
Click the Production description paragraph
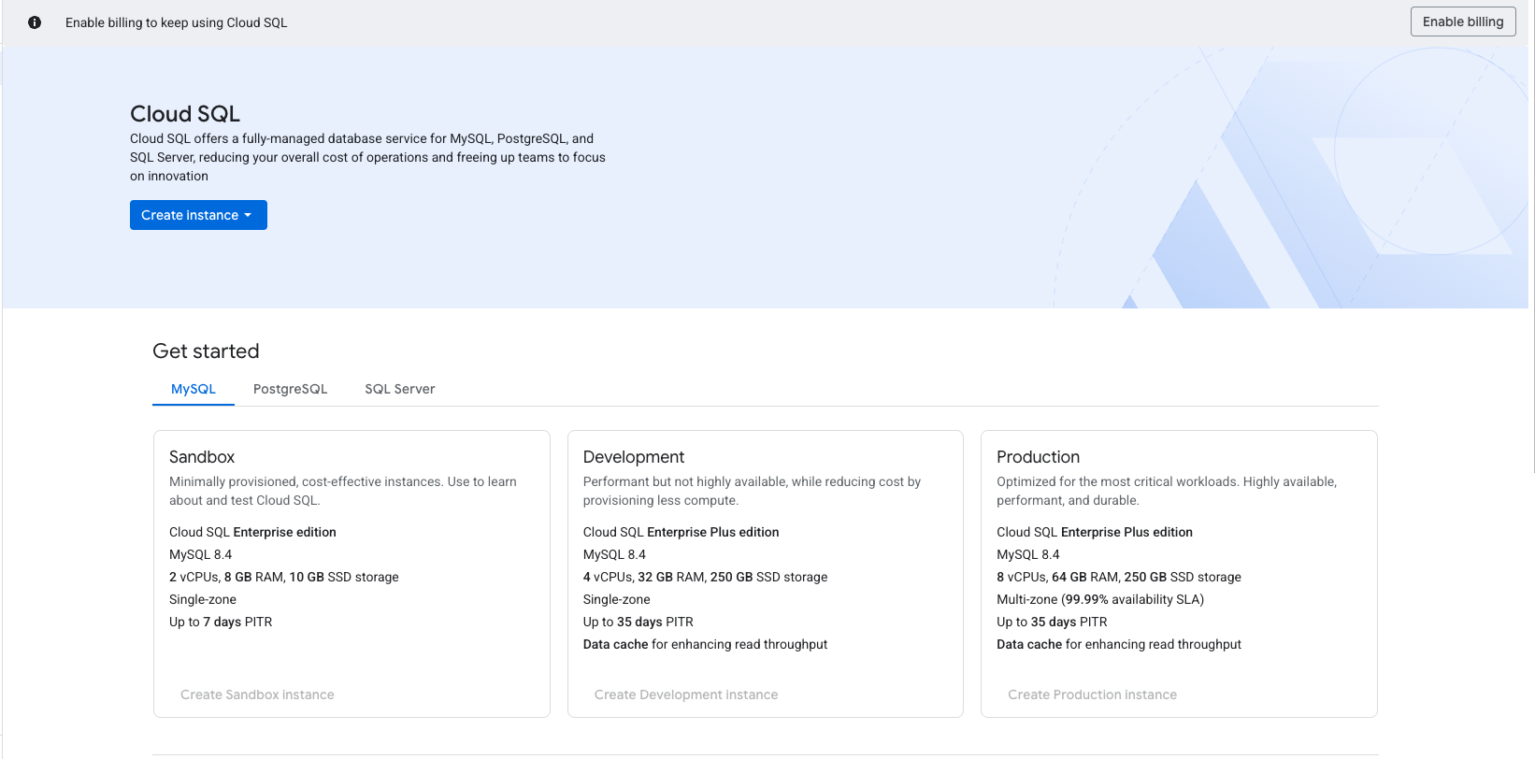(1167, 491)
